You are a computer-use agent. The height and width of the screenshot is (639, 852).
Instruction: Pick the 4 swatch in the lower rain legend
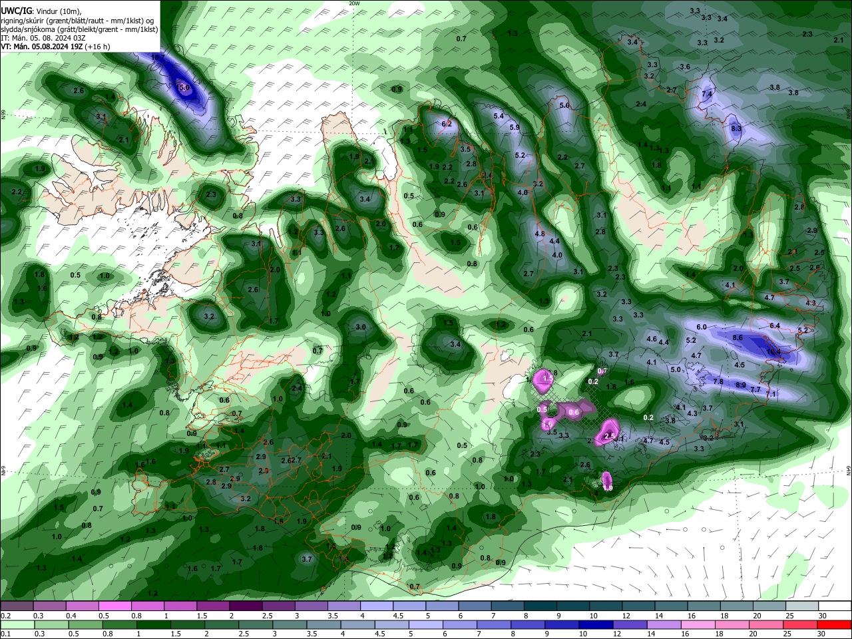tap(357, 624)
